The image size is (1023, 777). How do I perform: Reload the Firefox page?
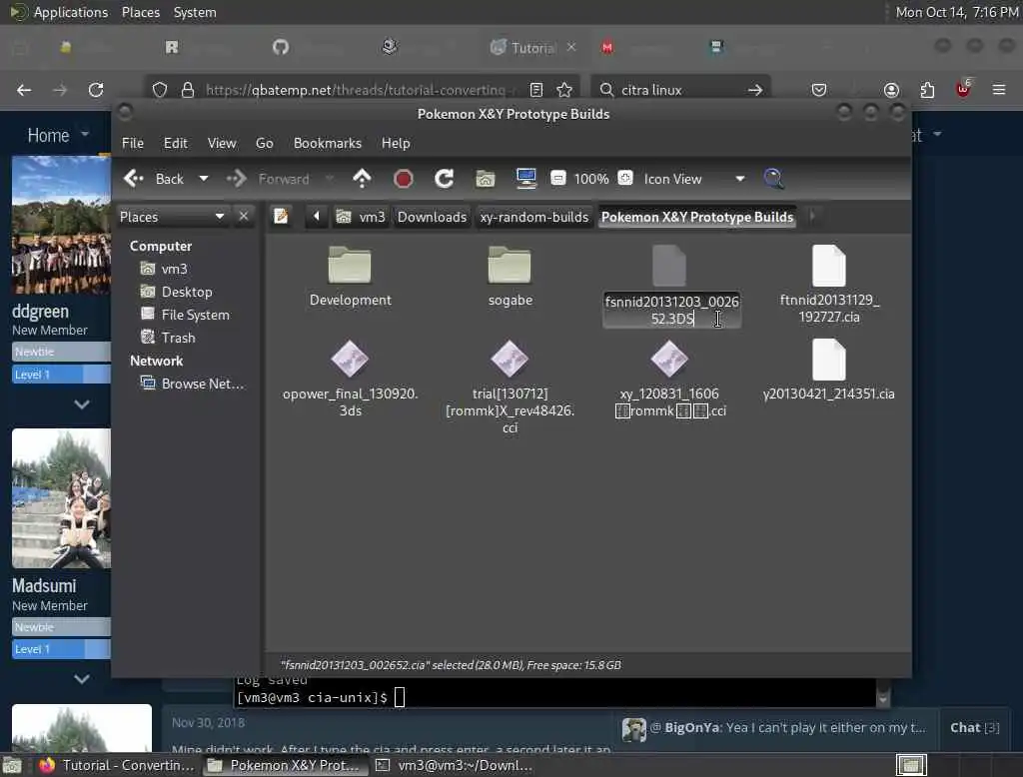coord(96,90)
